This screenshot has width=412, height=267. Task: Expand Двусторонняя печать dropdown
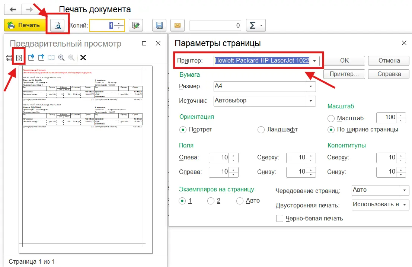click(405, 204)
